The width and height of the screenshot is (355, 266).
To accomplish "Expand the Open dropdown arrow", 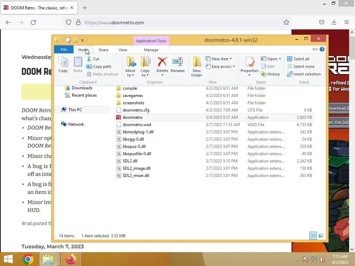I will [280, 59].
